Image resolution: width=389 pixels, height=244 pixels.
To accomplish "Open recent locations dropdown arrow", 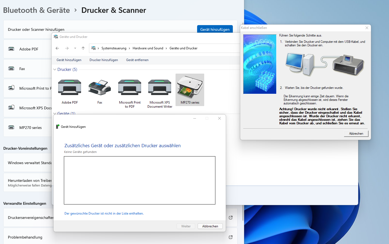I will [75, 48].
